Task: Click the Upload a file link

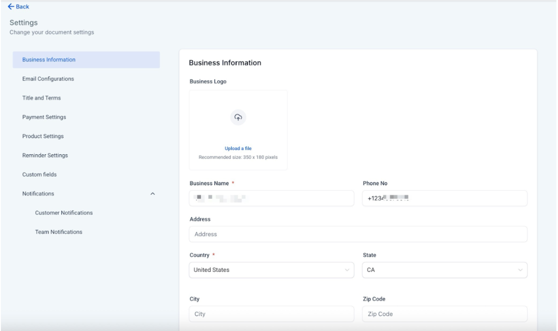Action: 238,148
